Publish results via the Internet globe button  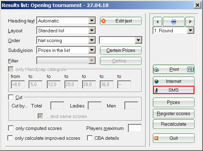174,81
